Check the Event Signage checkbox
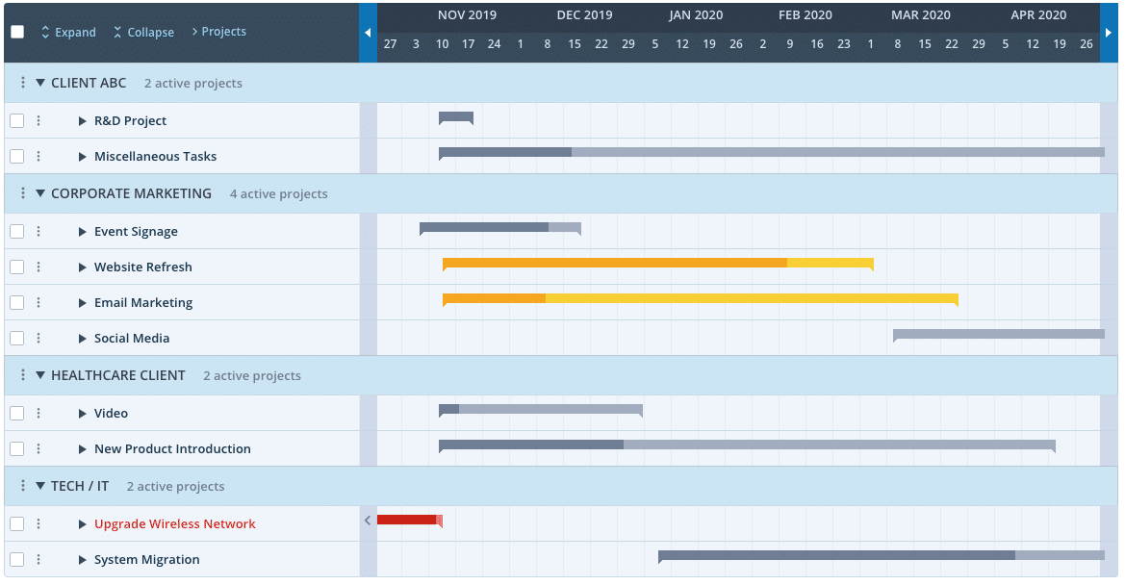The height and width of the screenshot is (585, 1125). pos(17,232)
